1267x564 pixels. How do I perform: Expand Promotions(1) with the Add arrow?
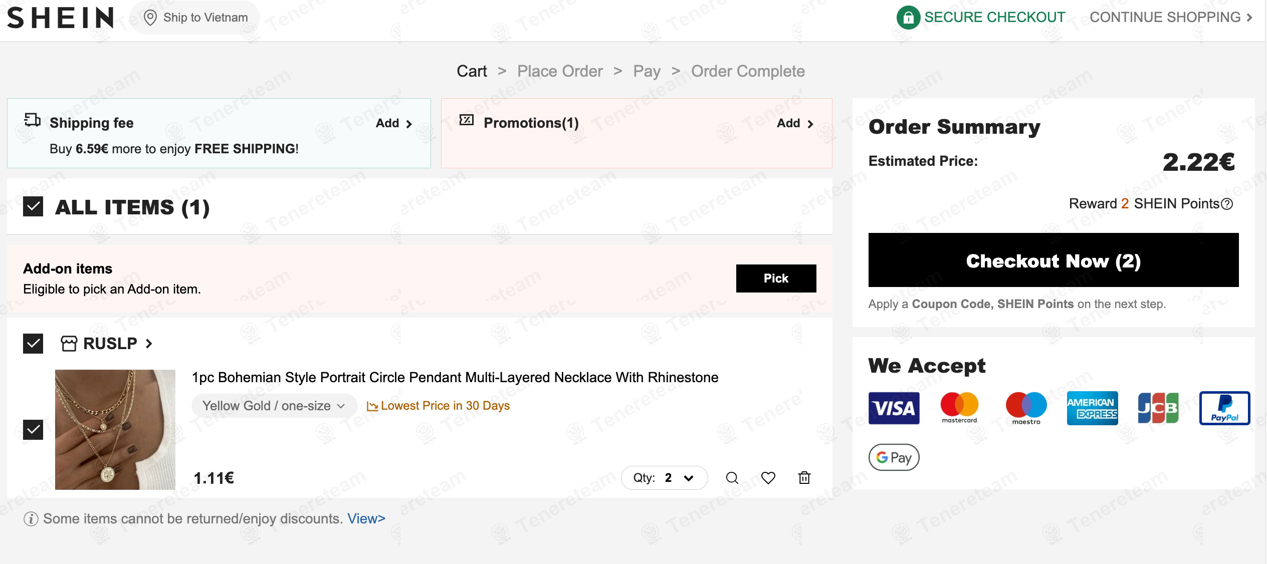[x=795, y=123]
